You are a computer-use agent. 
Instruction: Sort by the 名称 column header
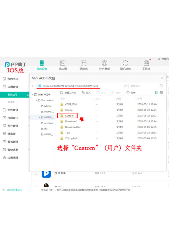[x=63, y=99]
